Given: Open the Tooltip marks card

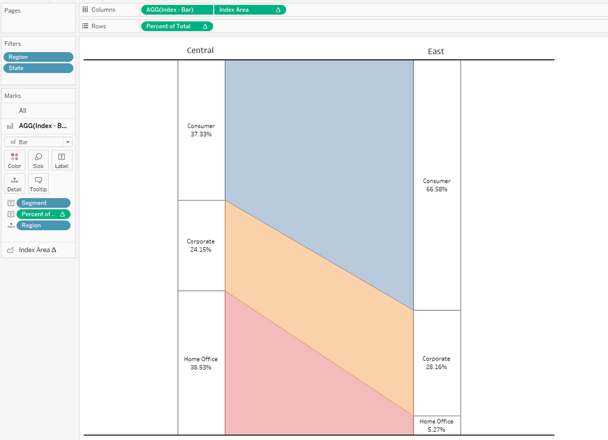Looking at the screenshot, I should (38, 184).
